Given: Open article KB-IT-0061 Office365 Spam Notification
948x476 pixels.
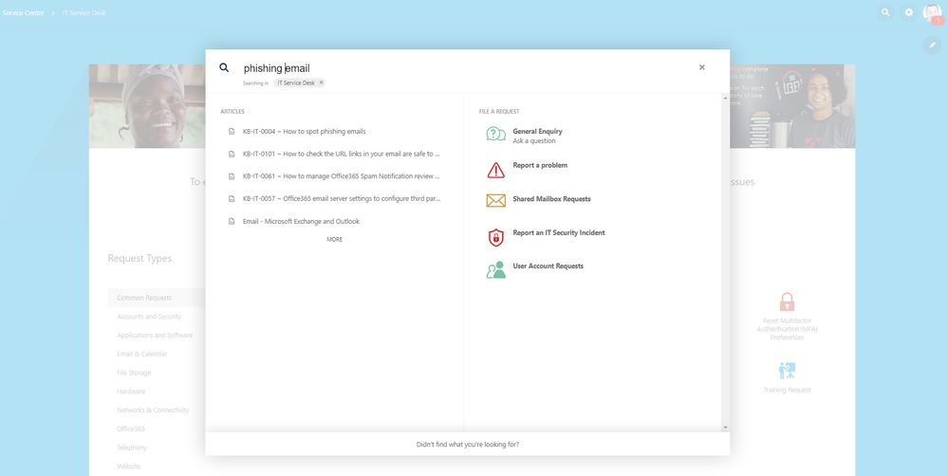Looking at the screenshot, I should click(x=341, y=175).
